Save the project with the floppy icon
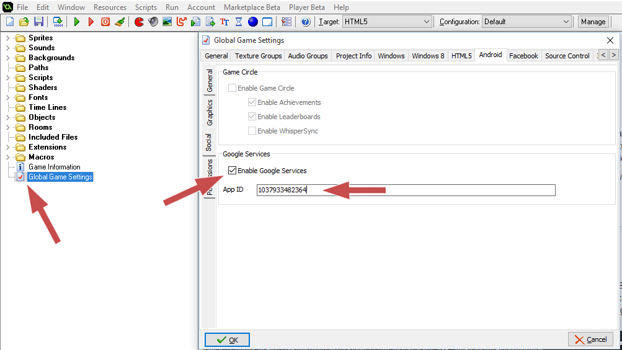 (38, 22)
